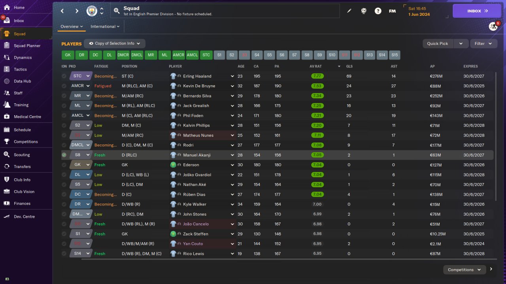Open the world globe icon in top bar
The height and width of the screenshot is (284, 506).
(364, 11)
